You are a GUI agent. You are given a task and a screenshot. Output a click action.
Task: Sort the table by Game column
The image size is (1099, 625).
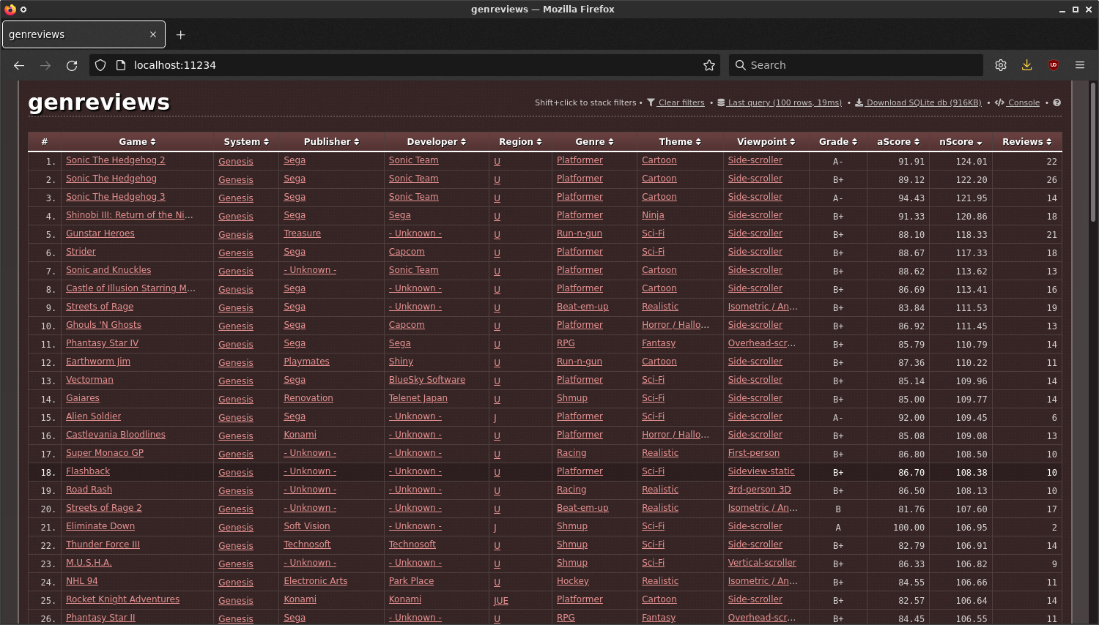point(138,142)
